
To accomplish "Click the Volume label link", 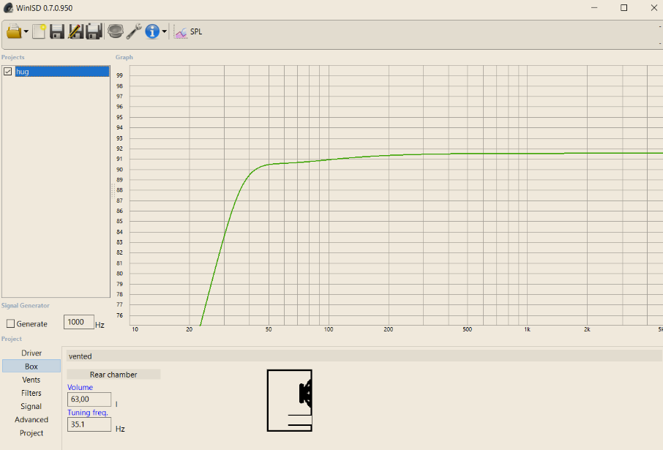I will [80, 387].
